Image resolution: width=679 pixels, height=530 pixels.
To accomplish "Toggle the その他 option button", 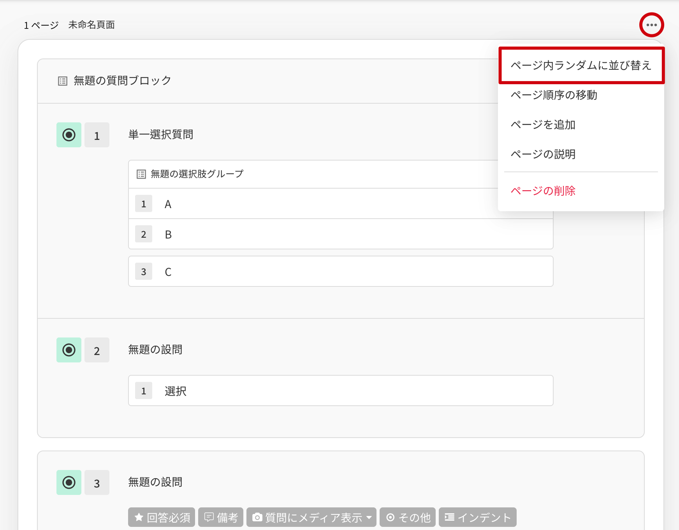I will point(408,517).
